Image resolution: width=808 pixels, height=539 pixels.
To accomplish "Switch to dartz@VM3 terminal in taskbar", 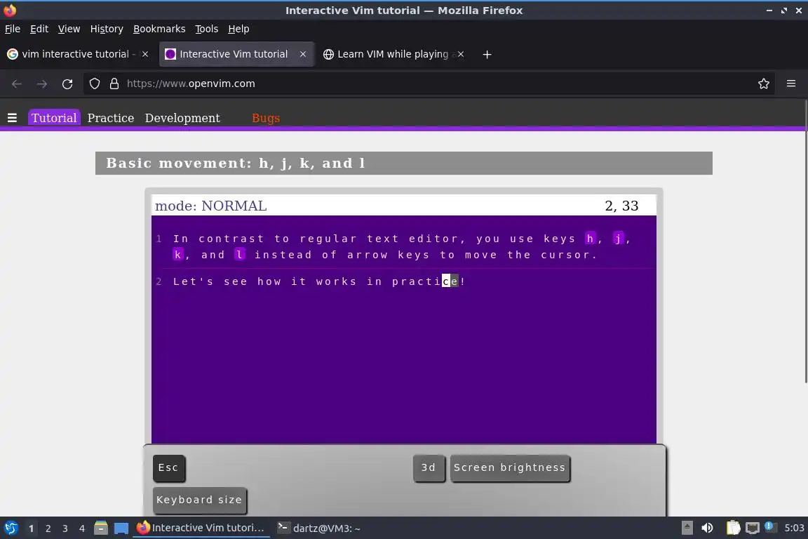I will (x=318, y=528).
